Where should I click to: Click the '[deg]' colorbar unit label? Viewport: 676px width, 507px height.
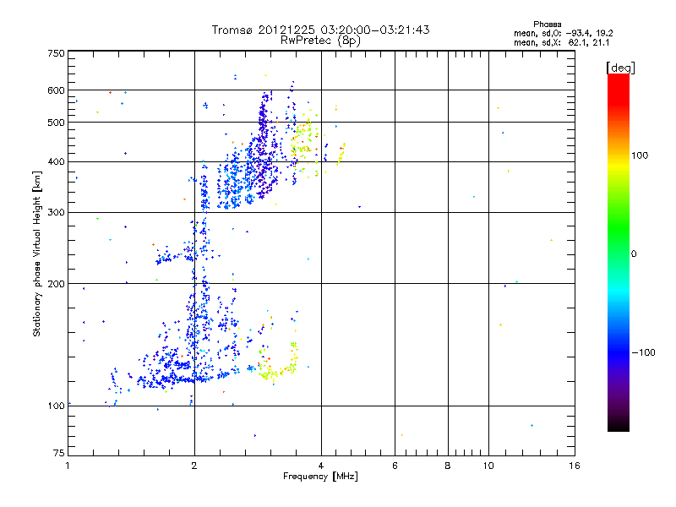click(x=620, y=68)
